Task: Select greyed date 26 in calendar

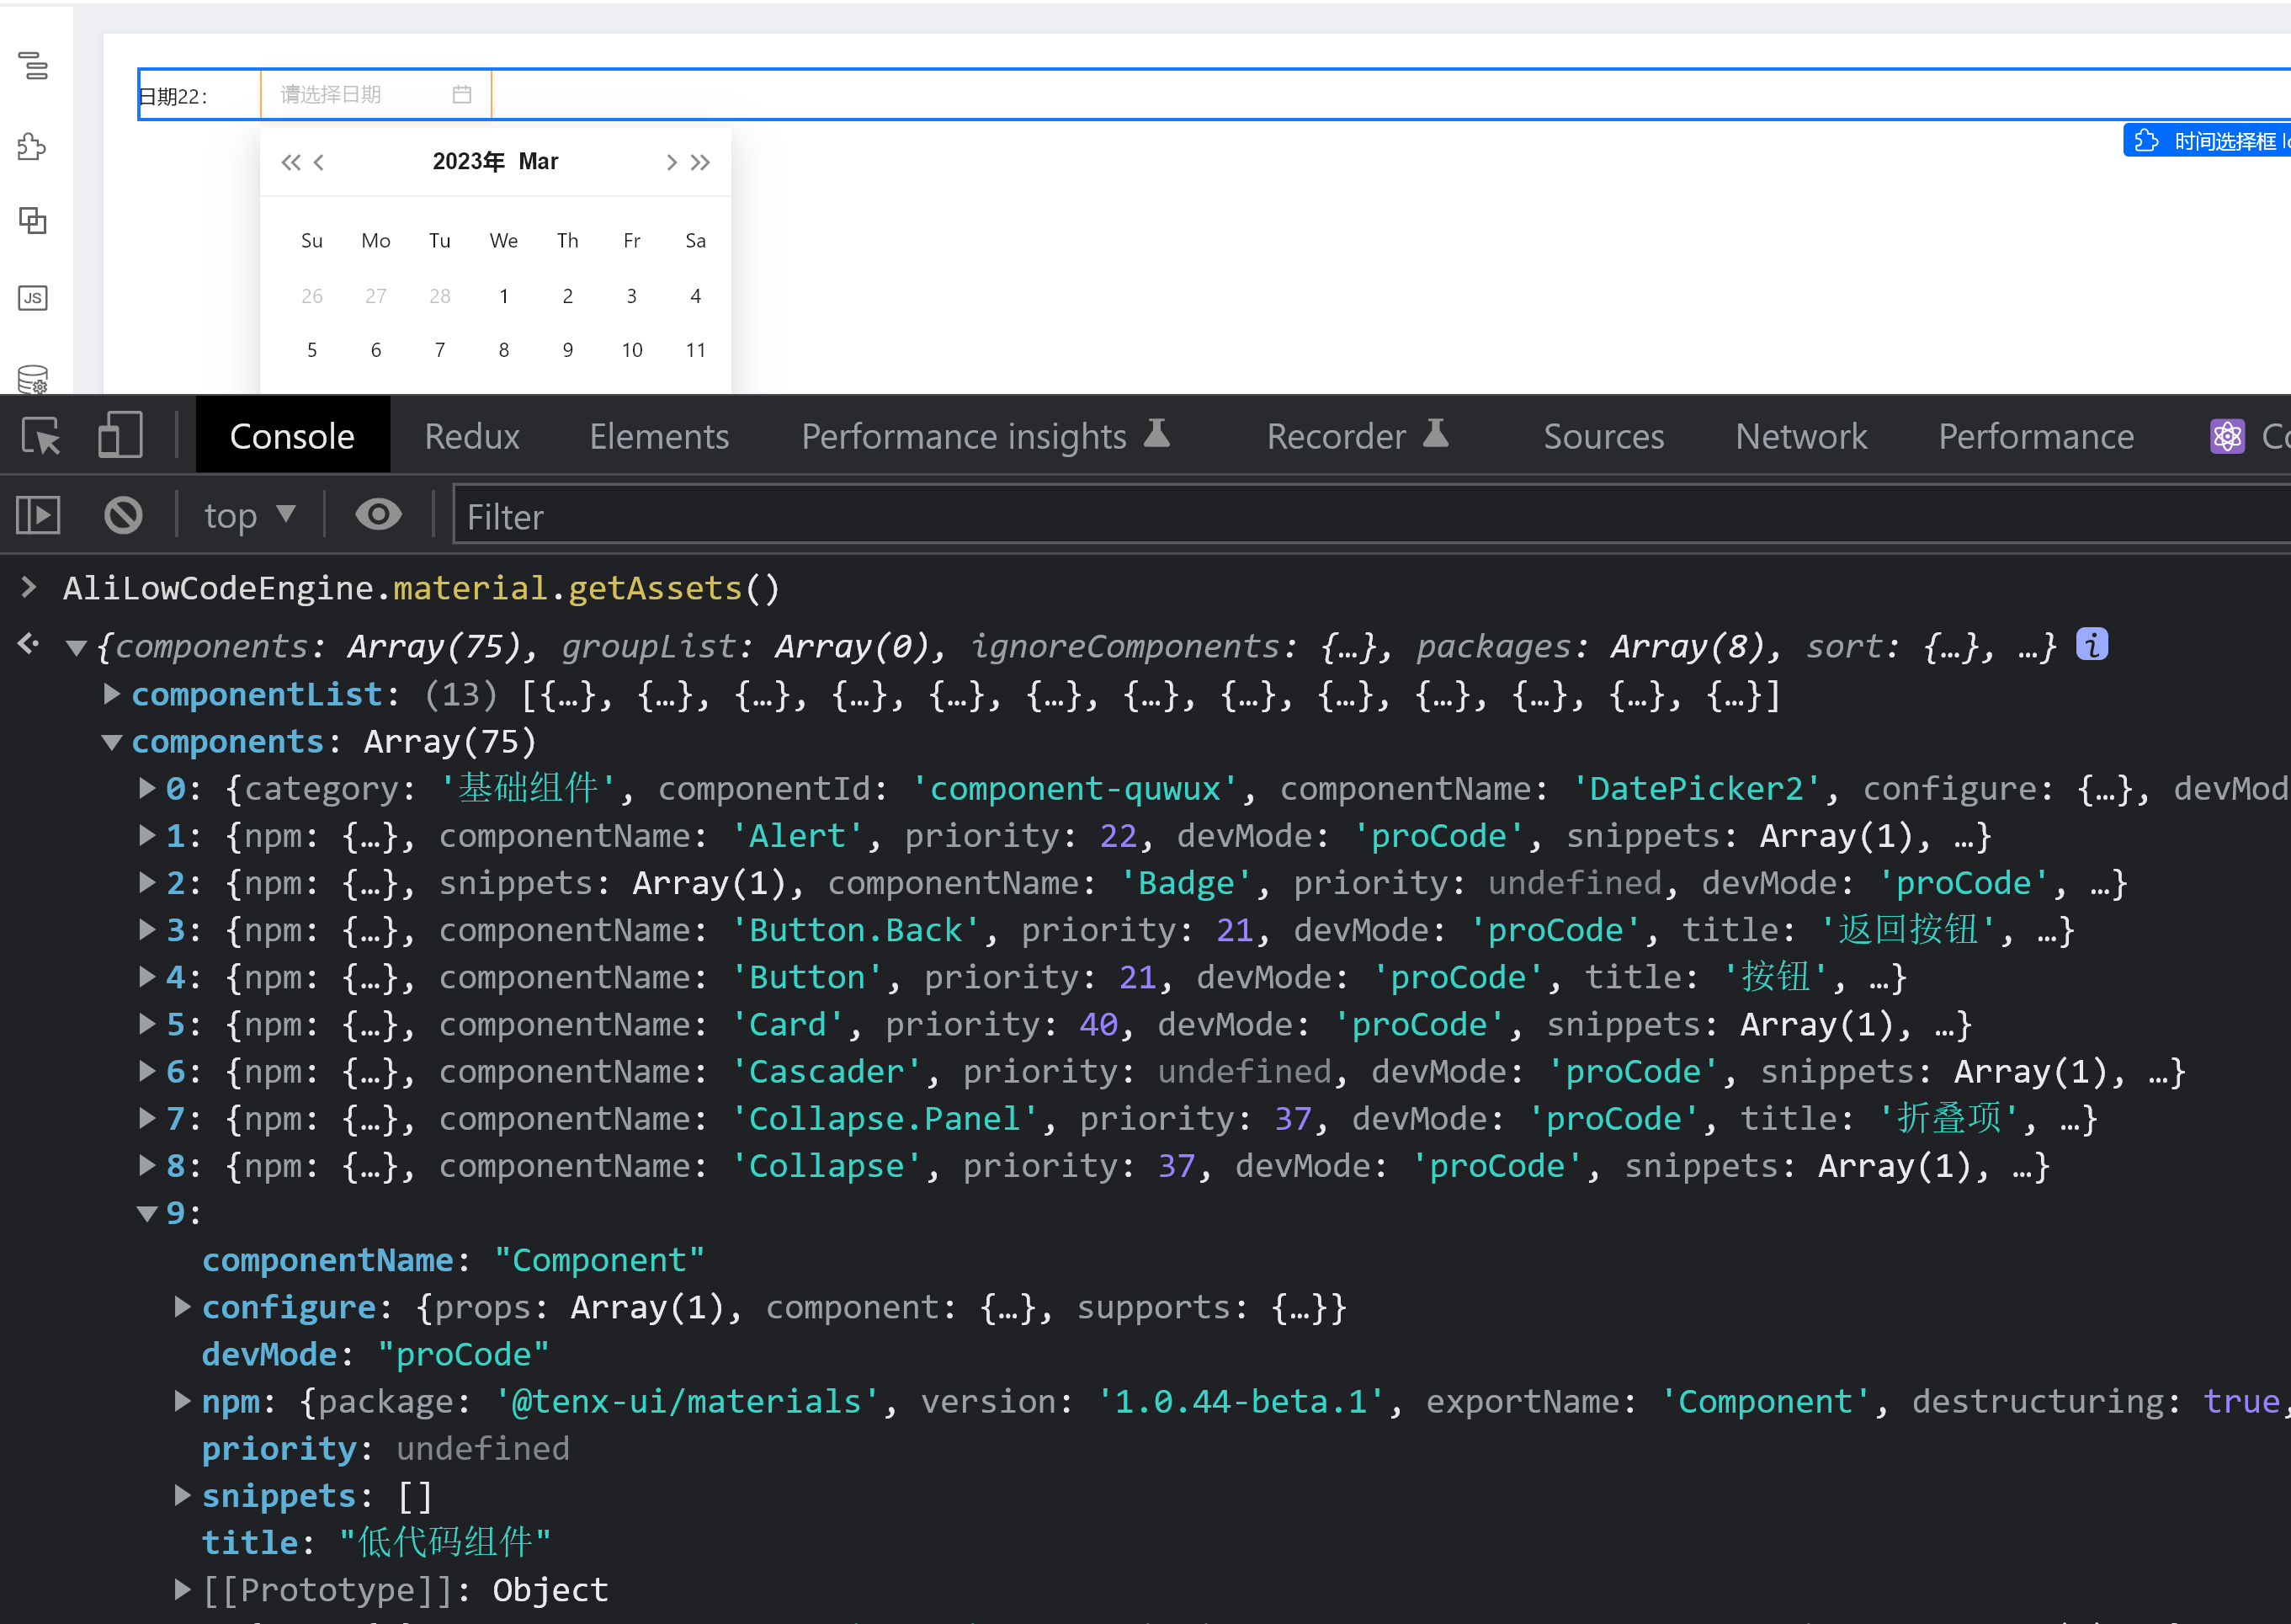Action: pyautogui.click(x=312, y=296)
